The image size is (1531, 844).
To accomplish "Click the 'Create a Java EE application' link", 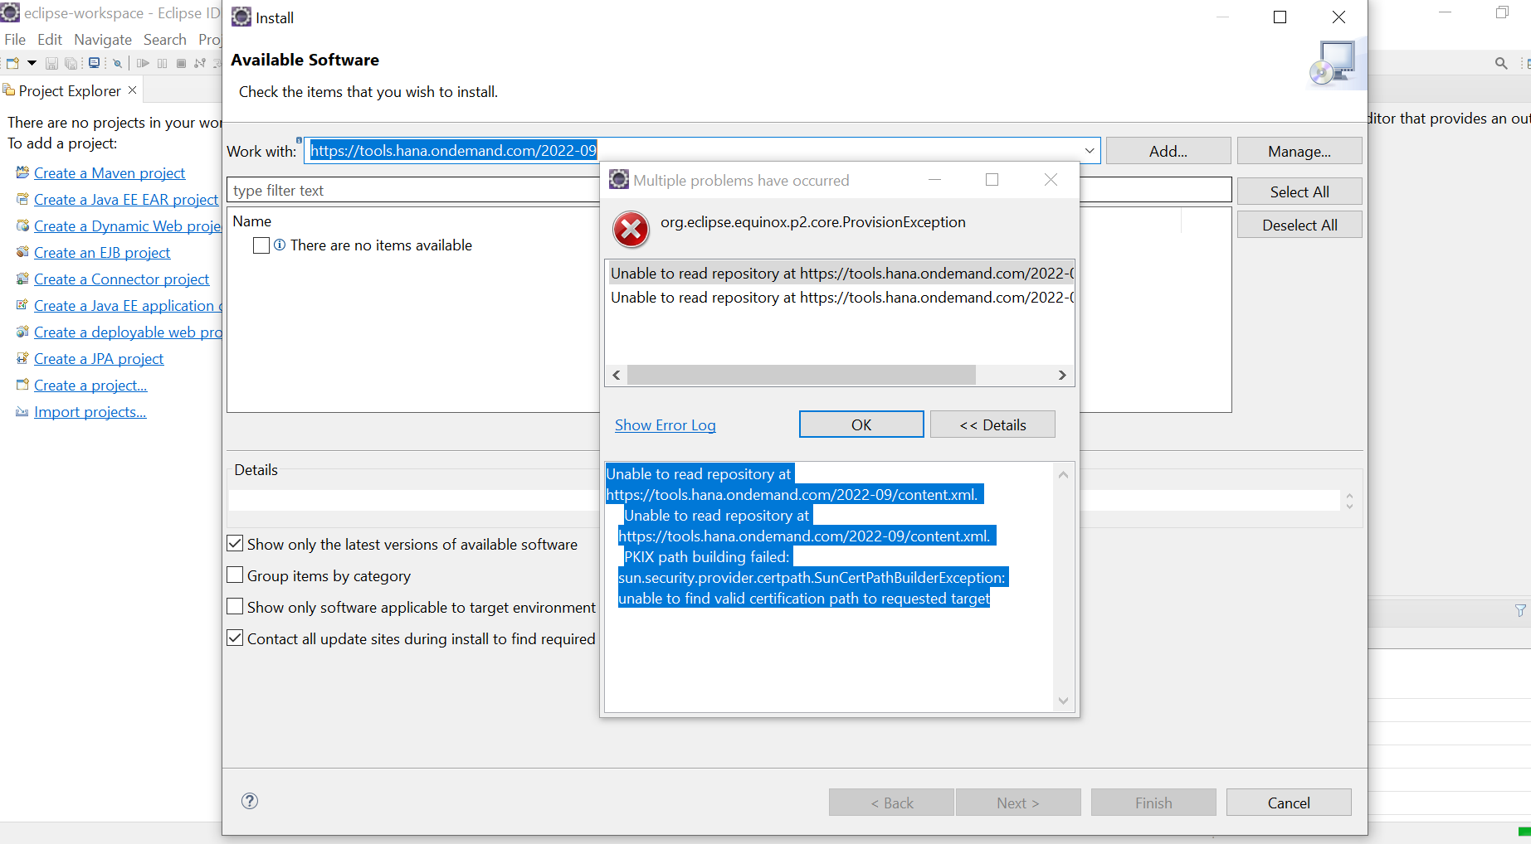I will tap(128, 305).
